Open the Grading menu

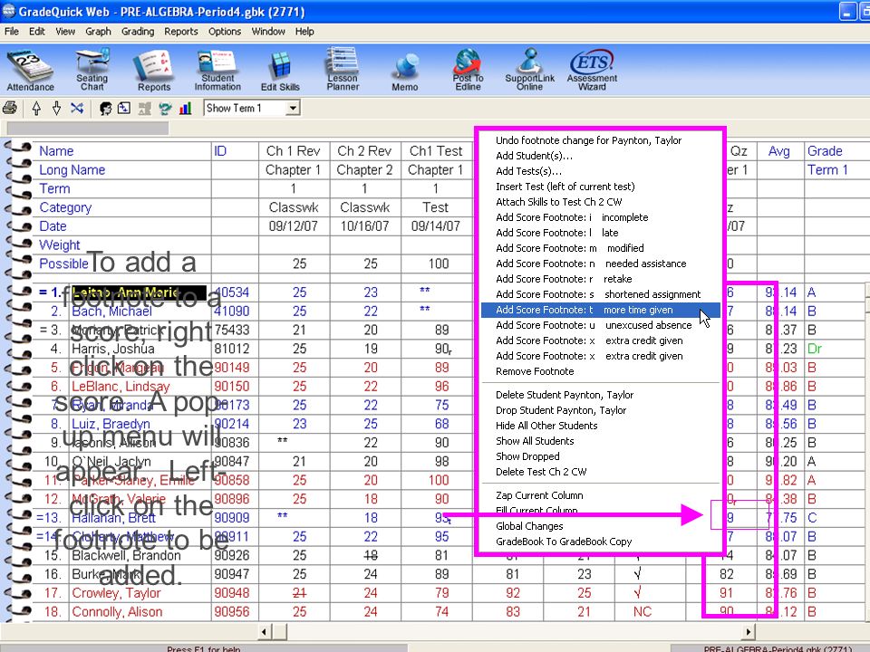click(x=138, y=32)
